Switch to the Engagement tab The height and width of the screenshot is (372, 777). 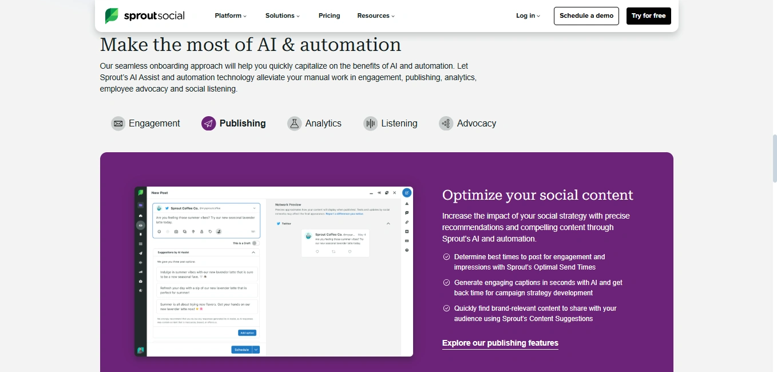145,123
